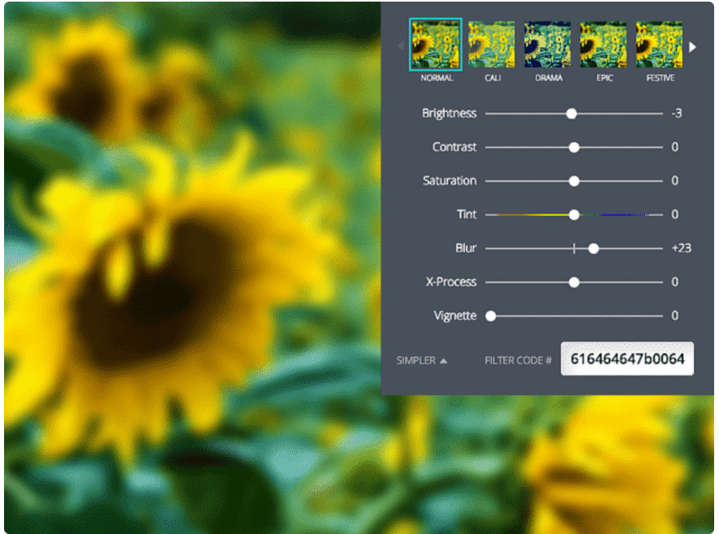Click the FILTER CODE # label
Viewport: 719px width, 534px height.
coord(518,360)
